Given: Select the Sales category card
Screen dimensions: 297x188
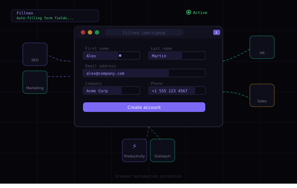Looking at the screenshot, I should point(262,95).
